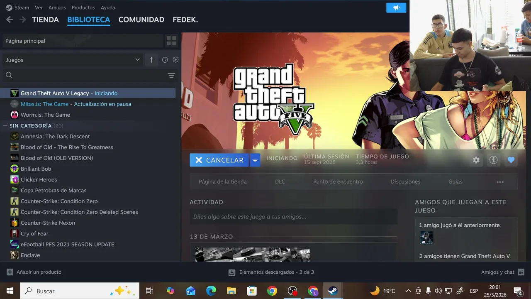Open Microsoft Store from taskbar

(x=252, y=291)
